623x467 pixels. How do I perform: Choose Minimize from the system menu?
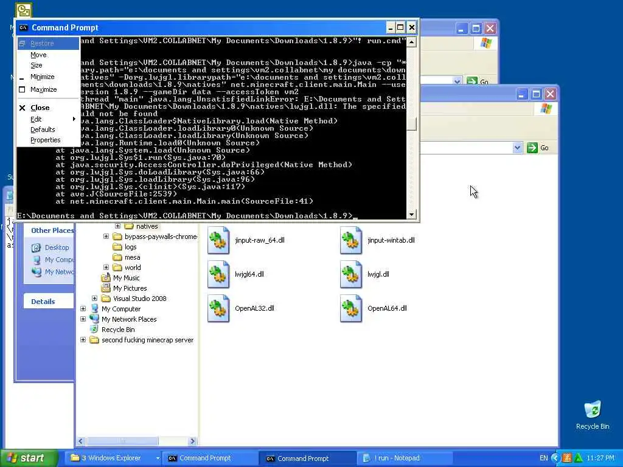[x=48, y=77]
